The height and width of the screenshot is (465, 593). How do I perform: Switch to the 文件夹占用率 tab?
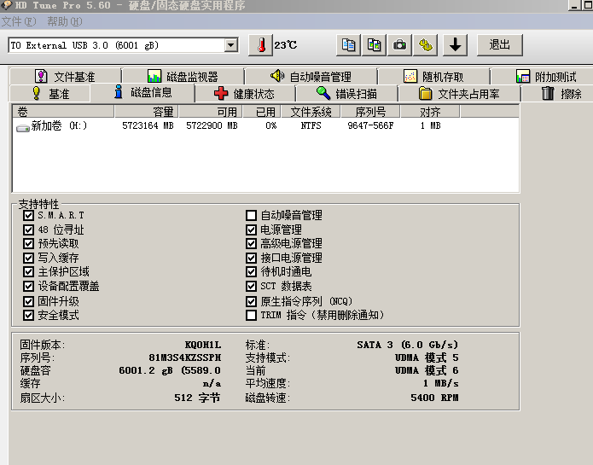point(459,93)
